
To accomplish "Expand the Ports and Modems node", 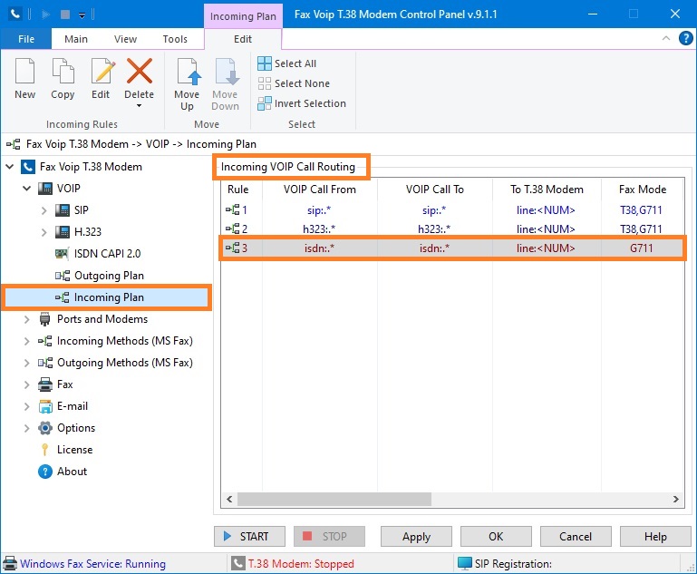I will pyautogui.click(x=26, y=319).
